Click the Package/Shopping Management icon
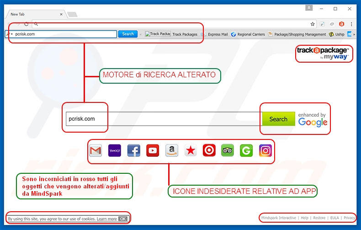The width and height of the screenshot is (361, 230). point(270,34)
